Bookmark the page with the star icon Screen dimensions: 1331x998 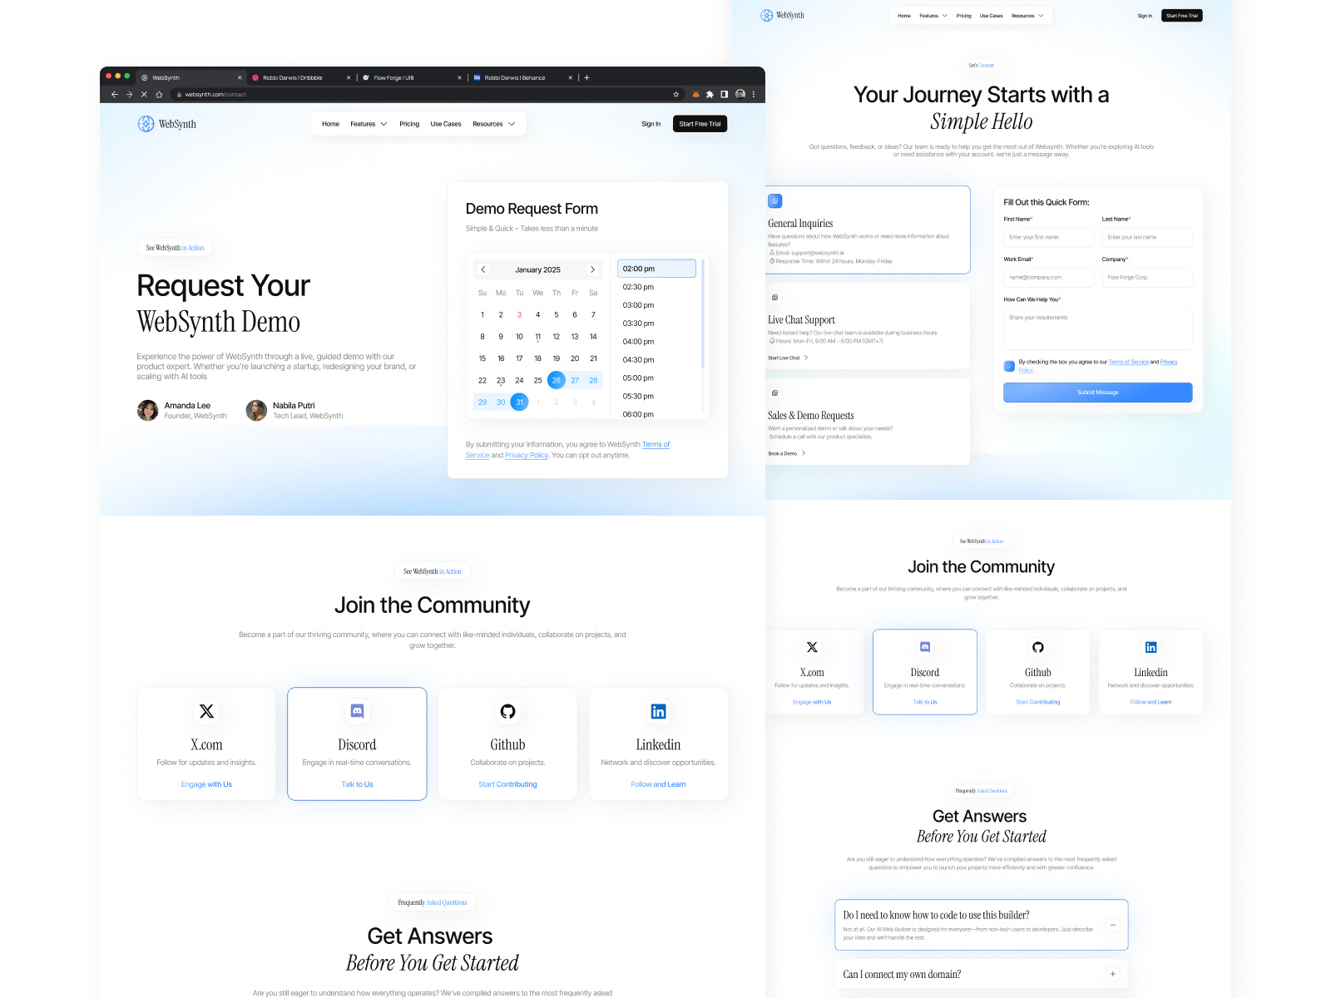pyautogui.click(x=676, y=95)
